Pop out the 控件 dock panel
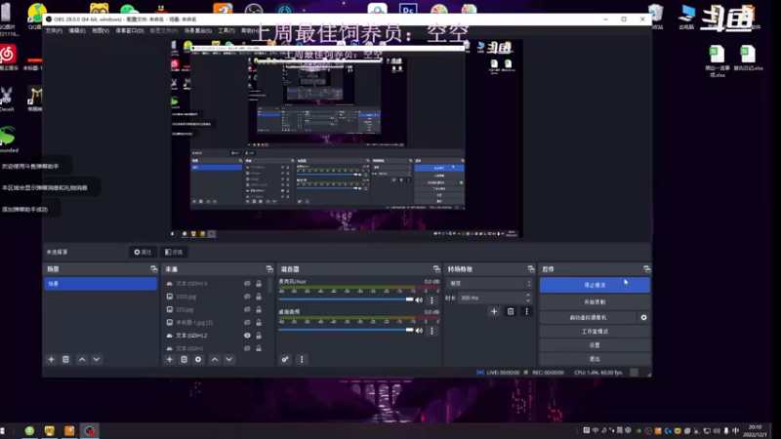Screen dimensions: 781x439 point(646,269)
